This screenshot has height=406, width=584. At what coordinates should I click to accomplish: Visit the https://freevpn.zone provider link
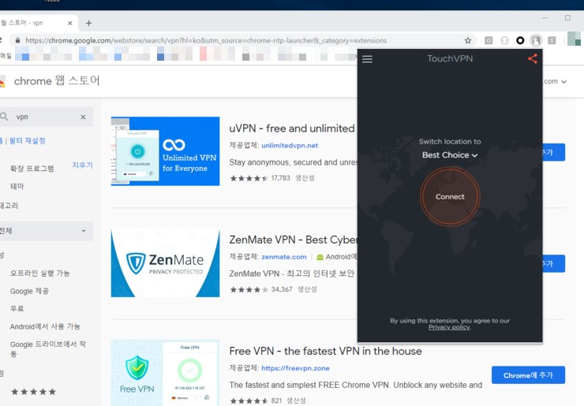pos(295,368)
